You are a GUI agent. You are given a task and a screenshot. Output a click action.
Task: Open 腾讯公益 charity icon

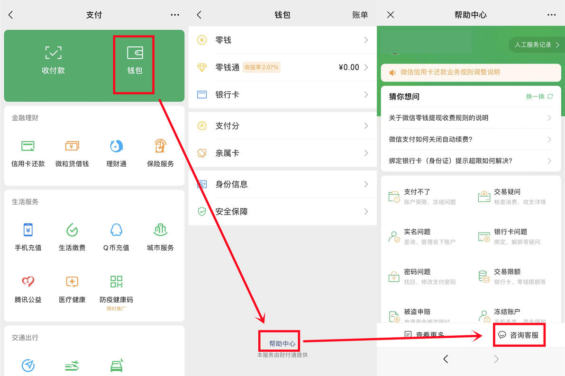[28, 289]
